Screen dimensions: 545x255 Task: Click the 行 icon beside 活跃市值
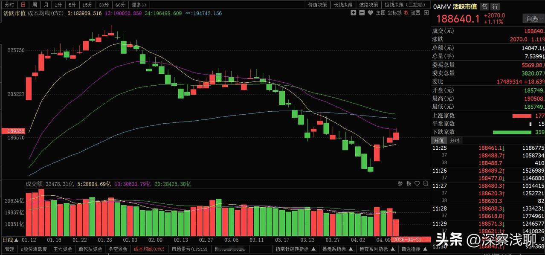coord(495,6)
